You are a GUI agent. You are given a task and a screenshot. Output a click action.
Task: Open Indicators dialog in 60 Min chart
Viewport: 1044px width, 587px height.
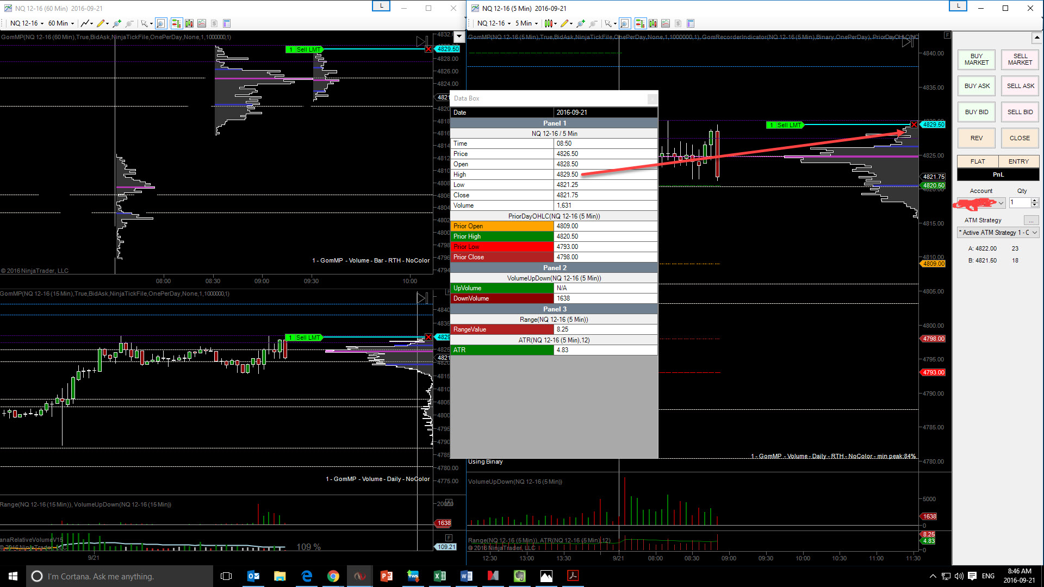point(189,23)
